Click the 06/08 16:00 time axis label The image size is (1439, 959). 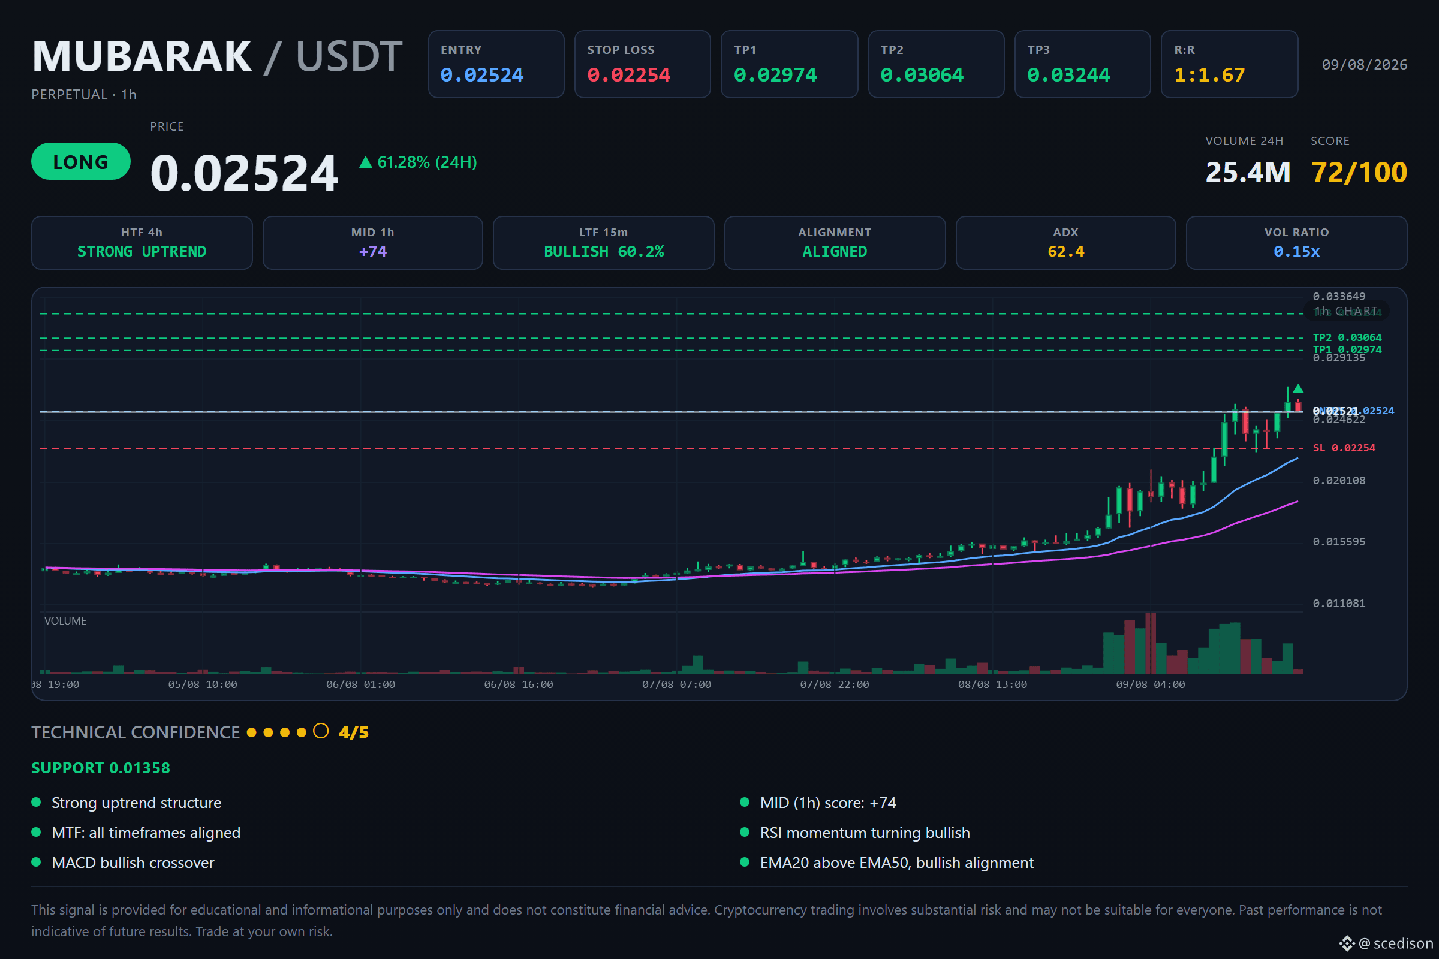click(x=518, y=685)
